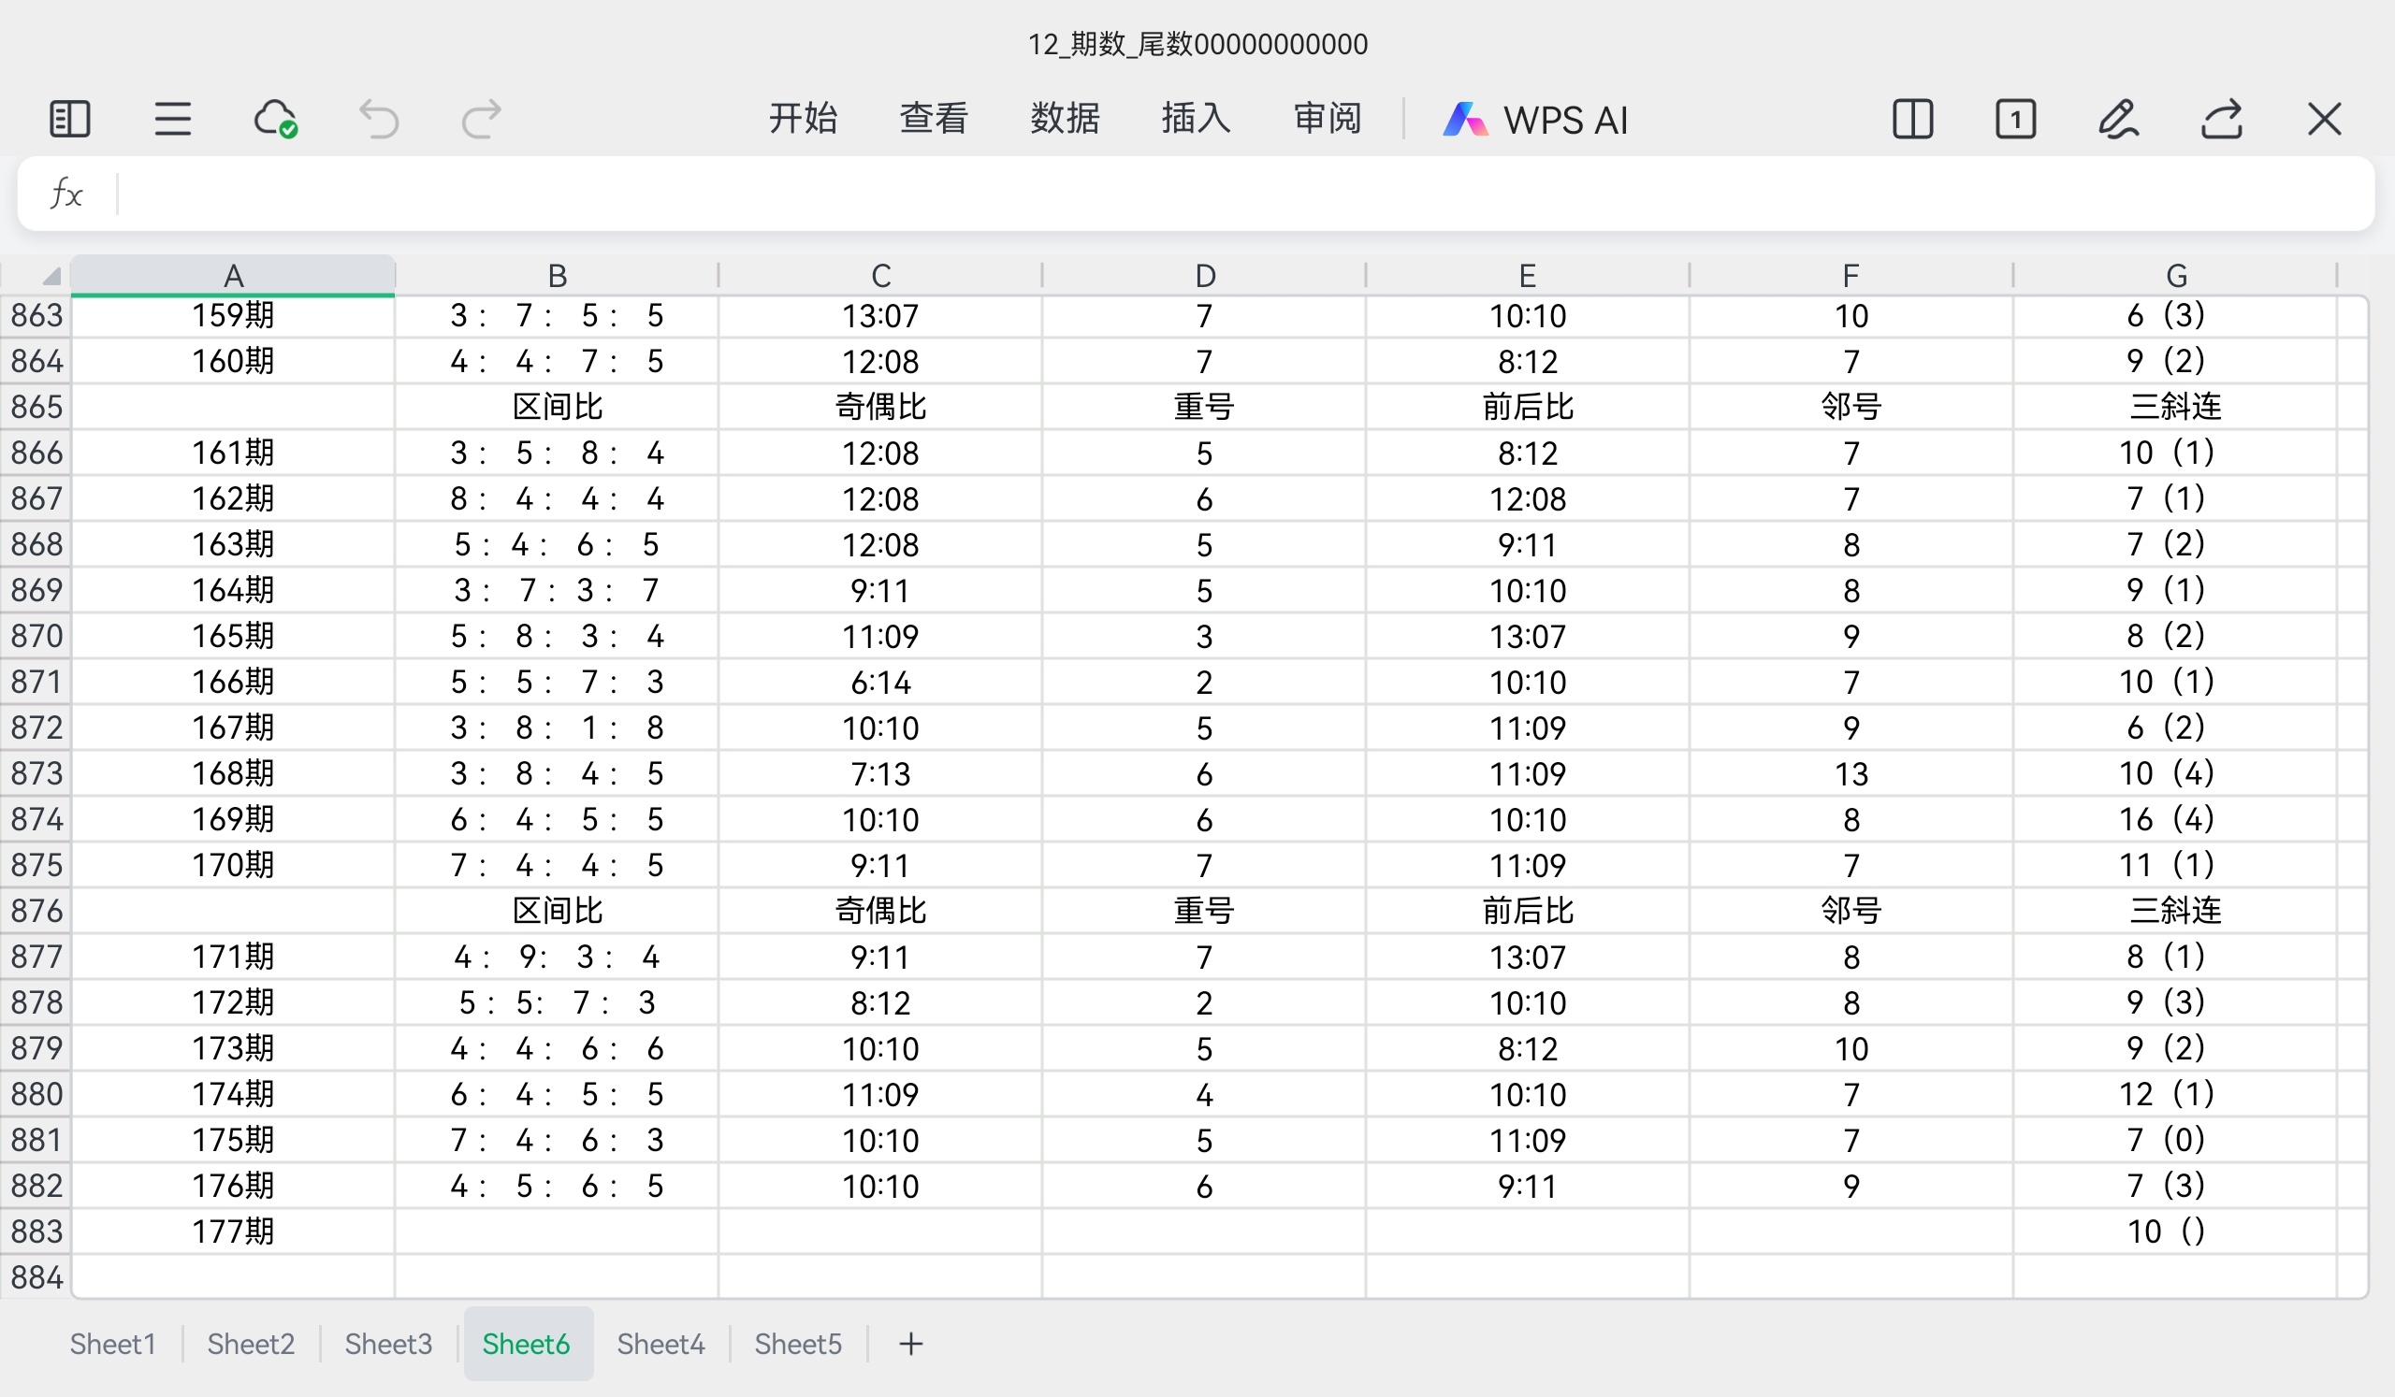This screenshot has height=1397, width=2395.
Task: Open the 数据 menu tab
Action: [1066, 119]
